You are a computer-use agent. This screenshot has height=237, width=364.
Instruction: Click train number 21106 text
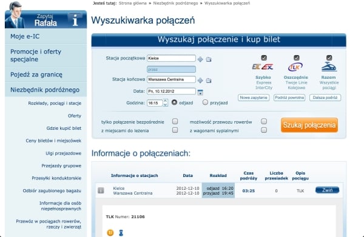[x=138, y=216]
